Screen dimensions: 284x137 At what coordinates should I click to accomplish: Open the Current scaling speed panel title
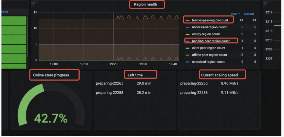click(x=220, y=75)
